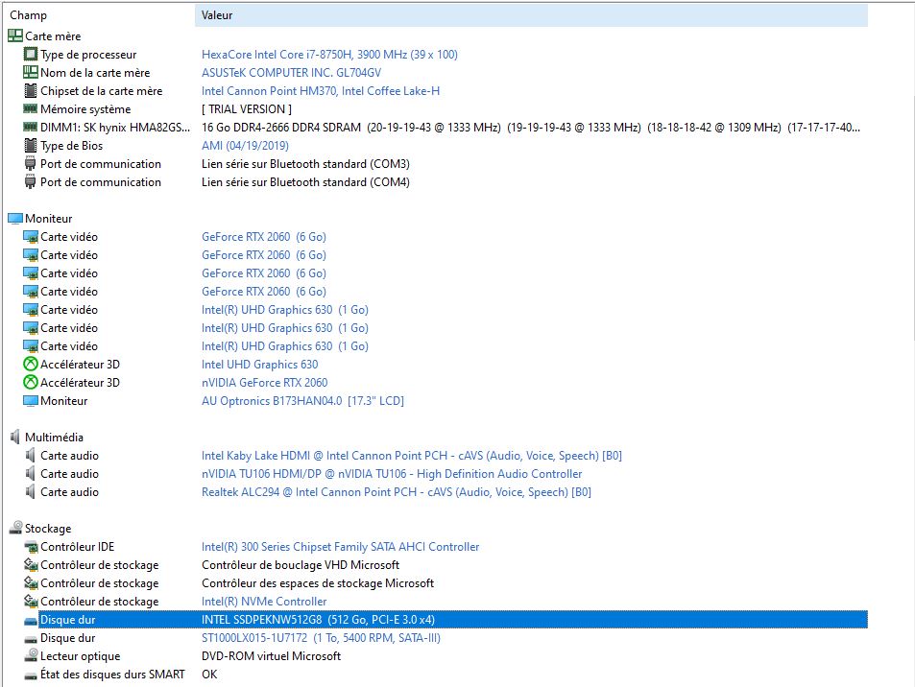Screen dimensions: 915x687
Task: Click the AU Optronics Moniteur row icon
Action: 31,401
